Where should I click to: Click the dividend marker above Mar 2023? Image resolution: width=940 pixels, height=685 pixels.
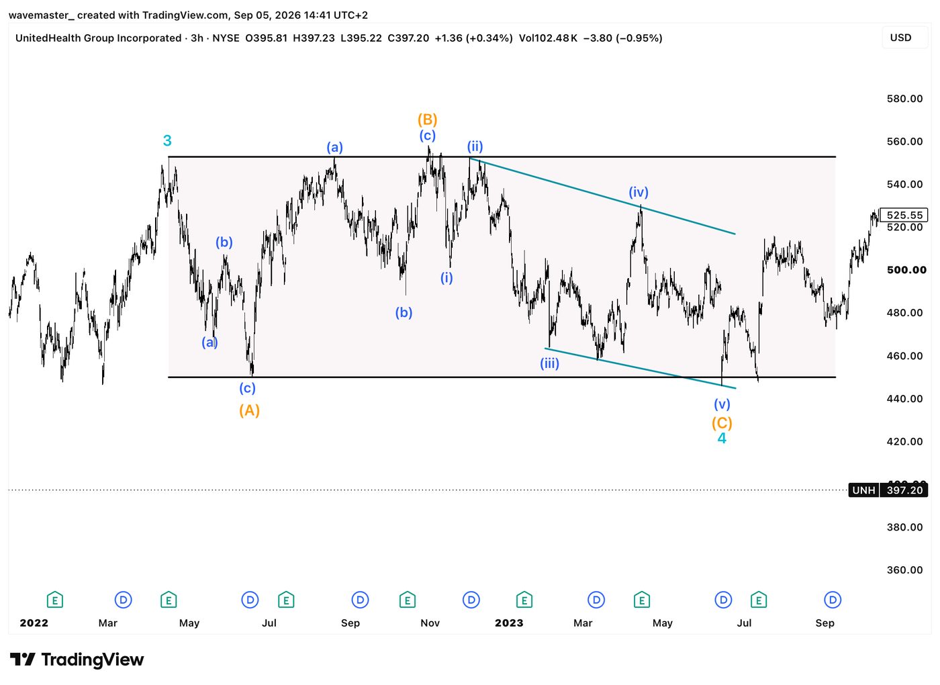596,600
